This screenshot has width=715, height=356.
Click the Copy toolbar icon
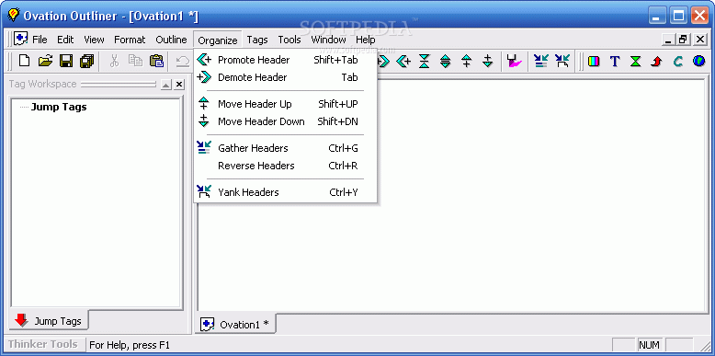click(135, 61)
